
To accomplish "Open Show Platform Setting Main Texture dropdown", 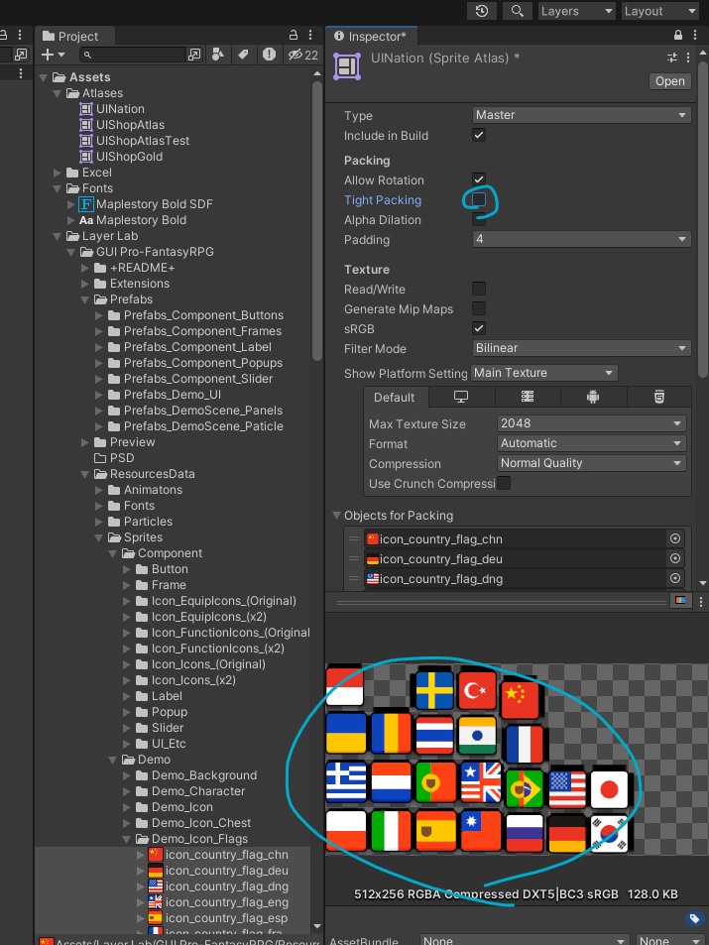I will [x=543, y=373].
